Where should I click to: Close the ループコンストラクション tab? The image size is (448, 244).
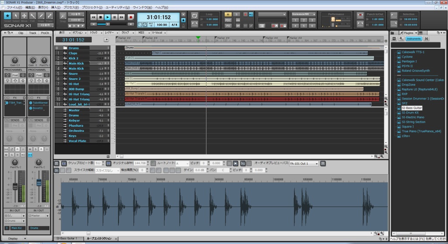point(115,239)
